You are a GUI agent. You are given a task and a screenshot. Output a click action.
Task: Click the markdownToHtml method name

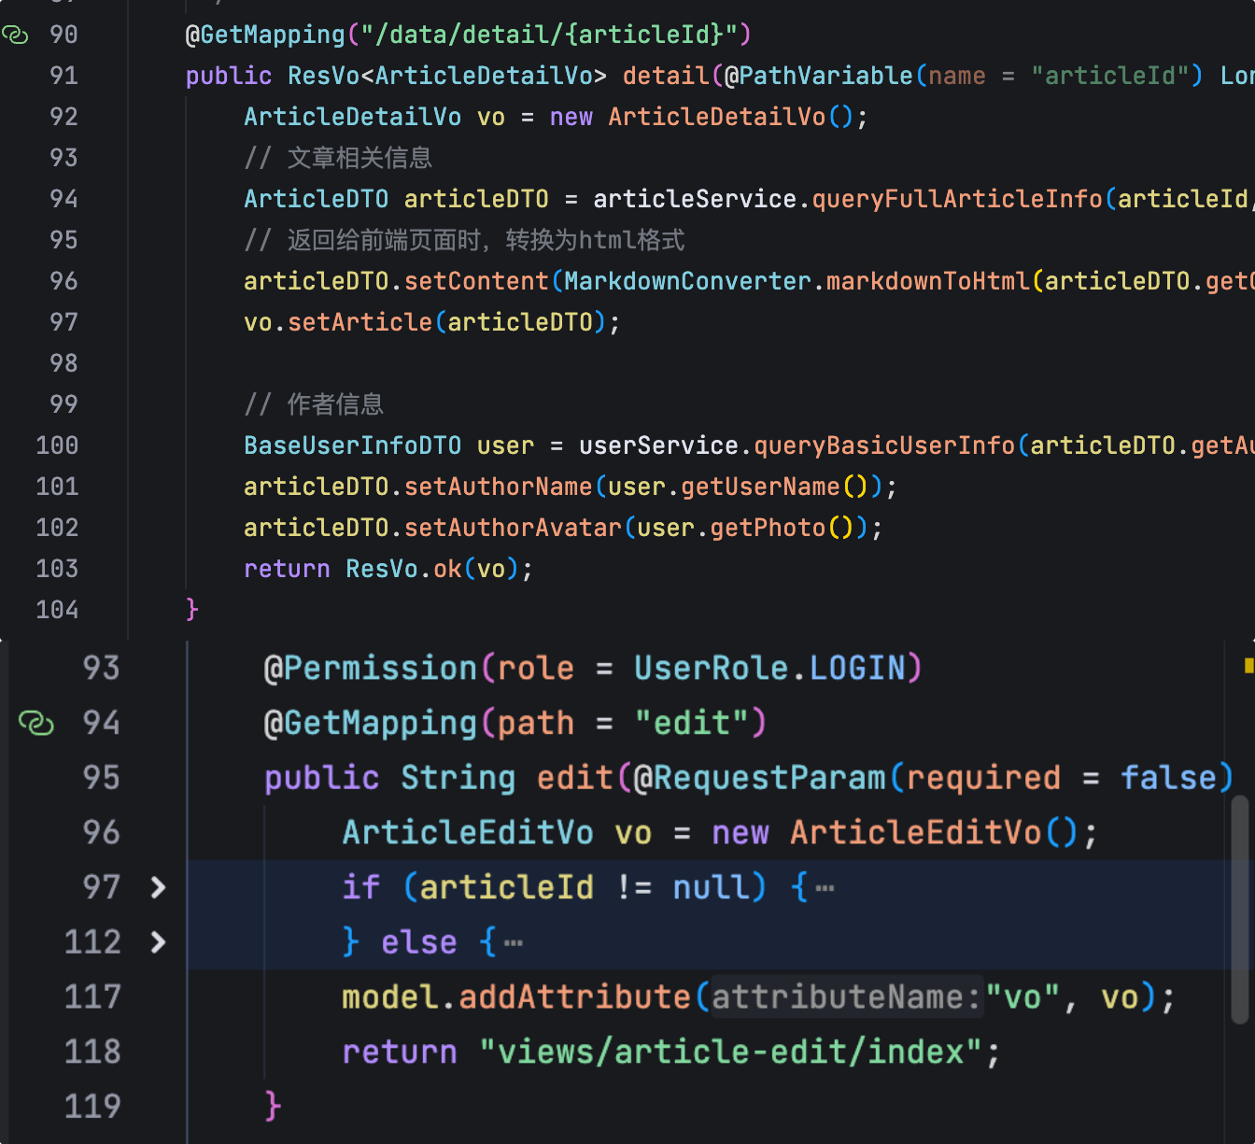[927, 281]
